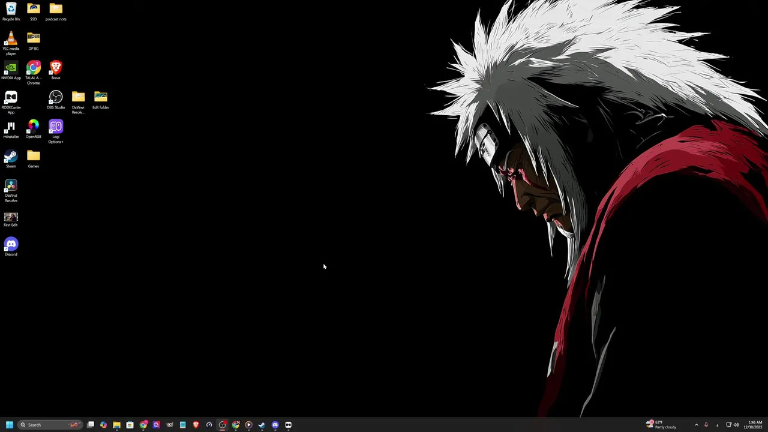768x432 pixels.
Task: Select the OpenRGB desktop shortcut
Action: pos(34,130)
